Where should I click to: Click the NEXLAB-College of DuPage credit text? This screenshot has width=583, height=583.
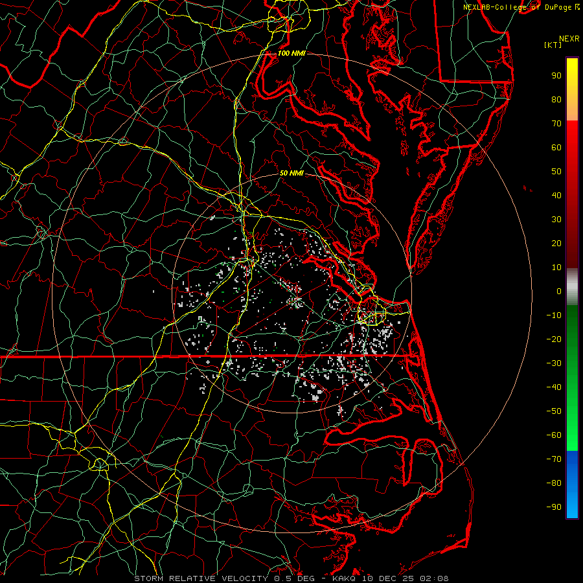click(518, 7)
